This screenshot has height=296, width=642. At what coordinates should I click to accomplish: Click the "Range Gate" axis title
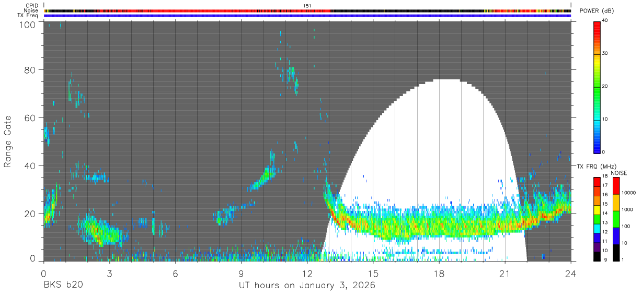click(x=8, y=141)
